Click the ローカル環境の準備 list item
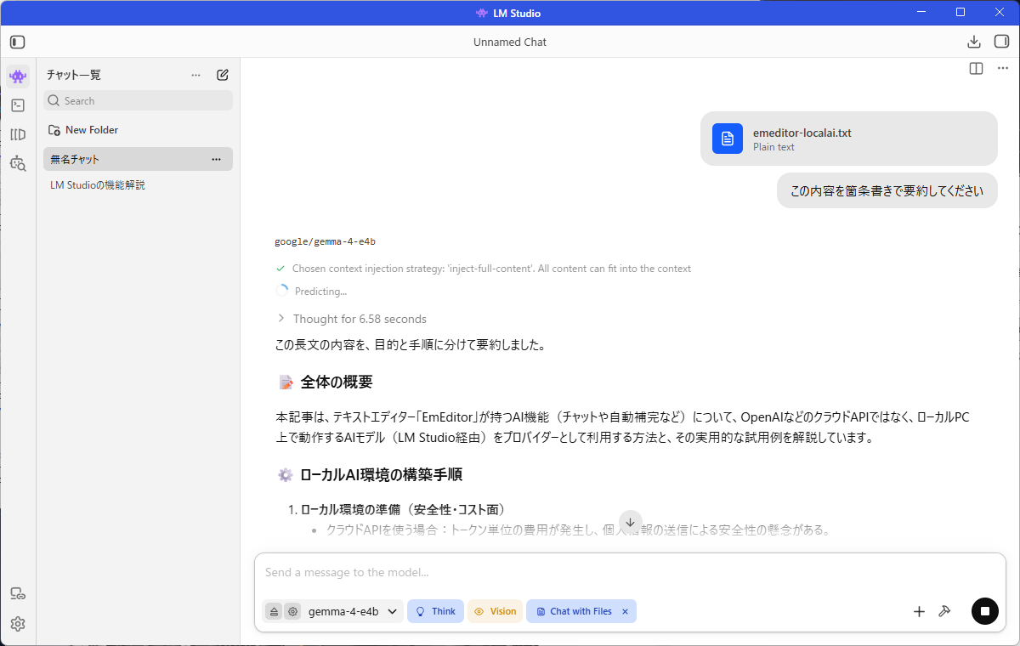This screenshot has height=646, width=1020. (403, 509)
